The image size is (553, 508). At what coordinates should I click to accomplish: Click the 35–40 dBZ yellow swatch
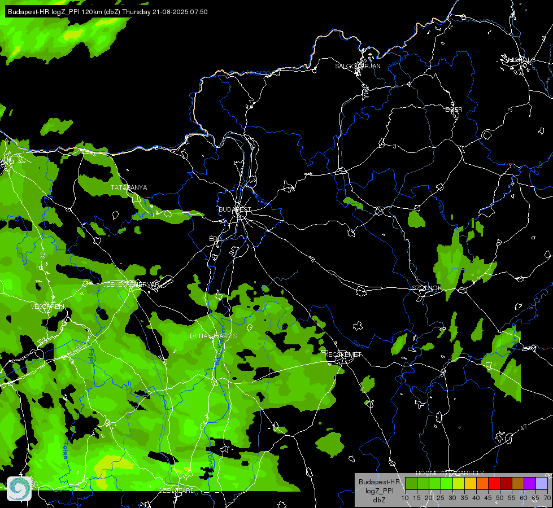point(471,483)
